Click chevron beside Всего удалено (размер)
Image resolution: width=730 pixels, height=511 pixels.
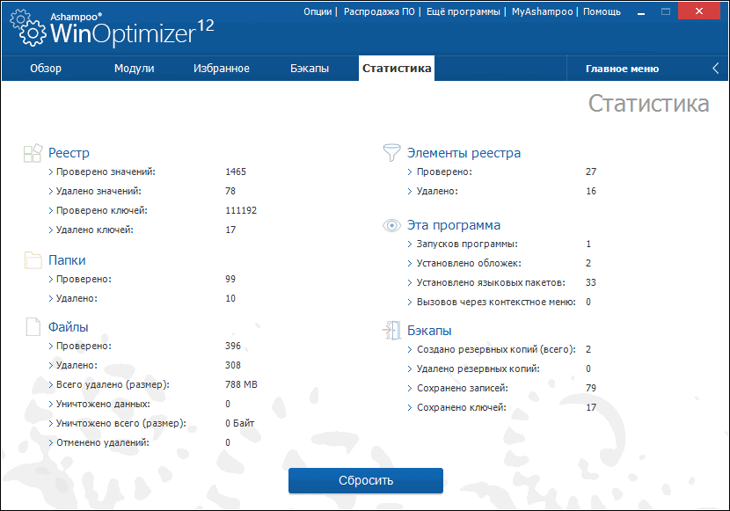[x=51, y=385]
